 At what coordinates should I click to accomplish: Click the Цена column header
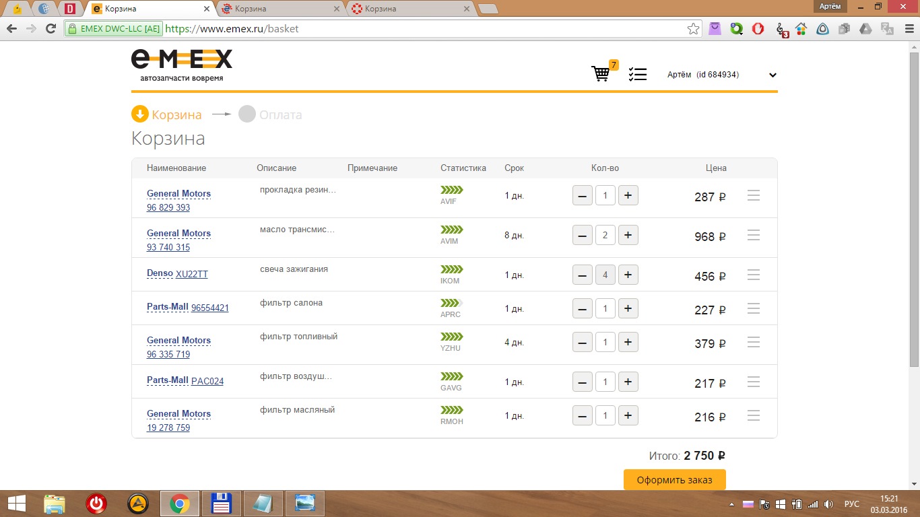point(716,168)
